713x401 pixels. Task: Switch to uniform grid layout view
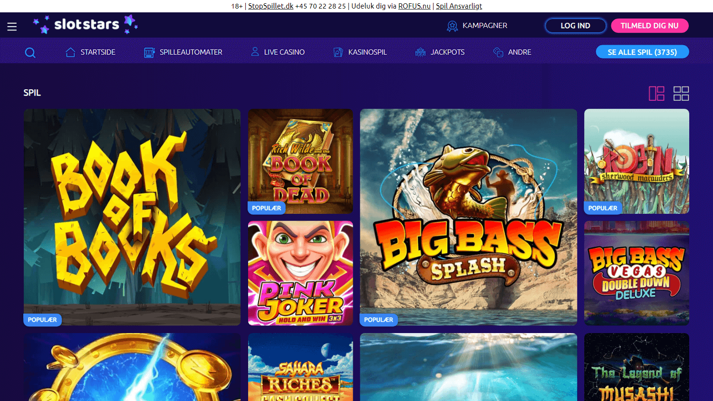pyautogui.click(x=681, y=93)
